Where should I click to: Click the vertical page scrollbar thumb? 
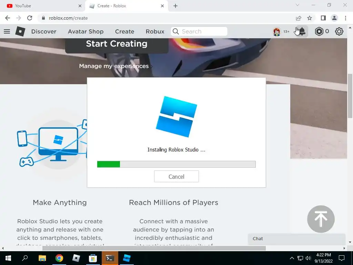350,96
